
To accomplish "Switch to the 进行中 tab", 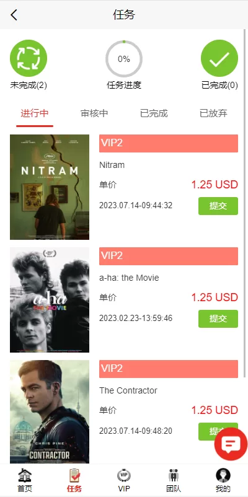I will pos(35,113).
